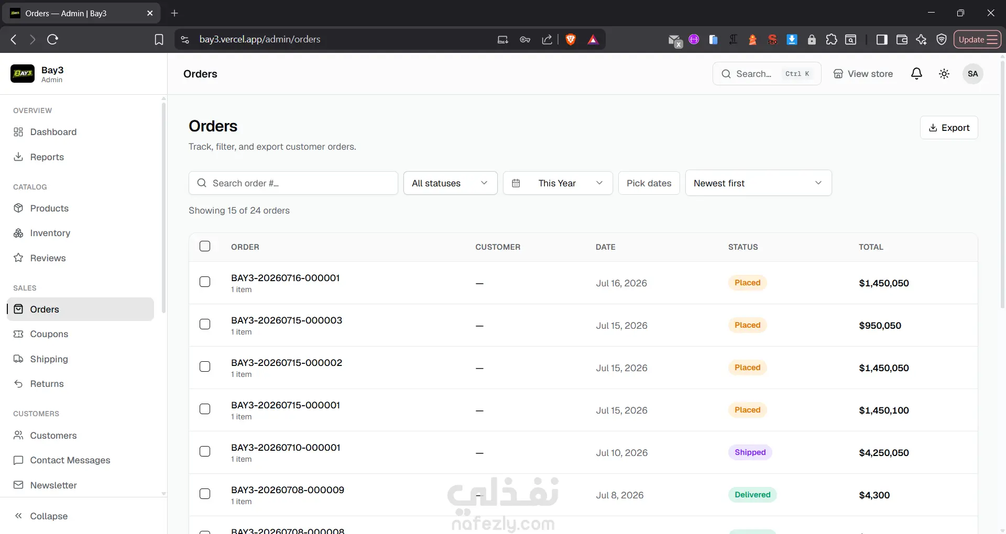This screenshot has height=534, width=1006.
Task: Check order BAY3-20260715-000003 checkbox
Action: click(205, 324)
